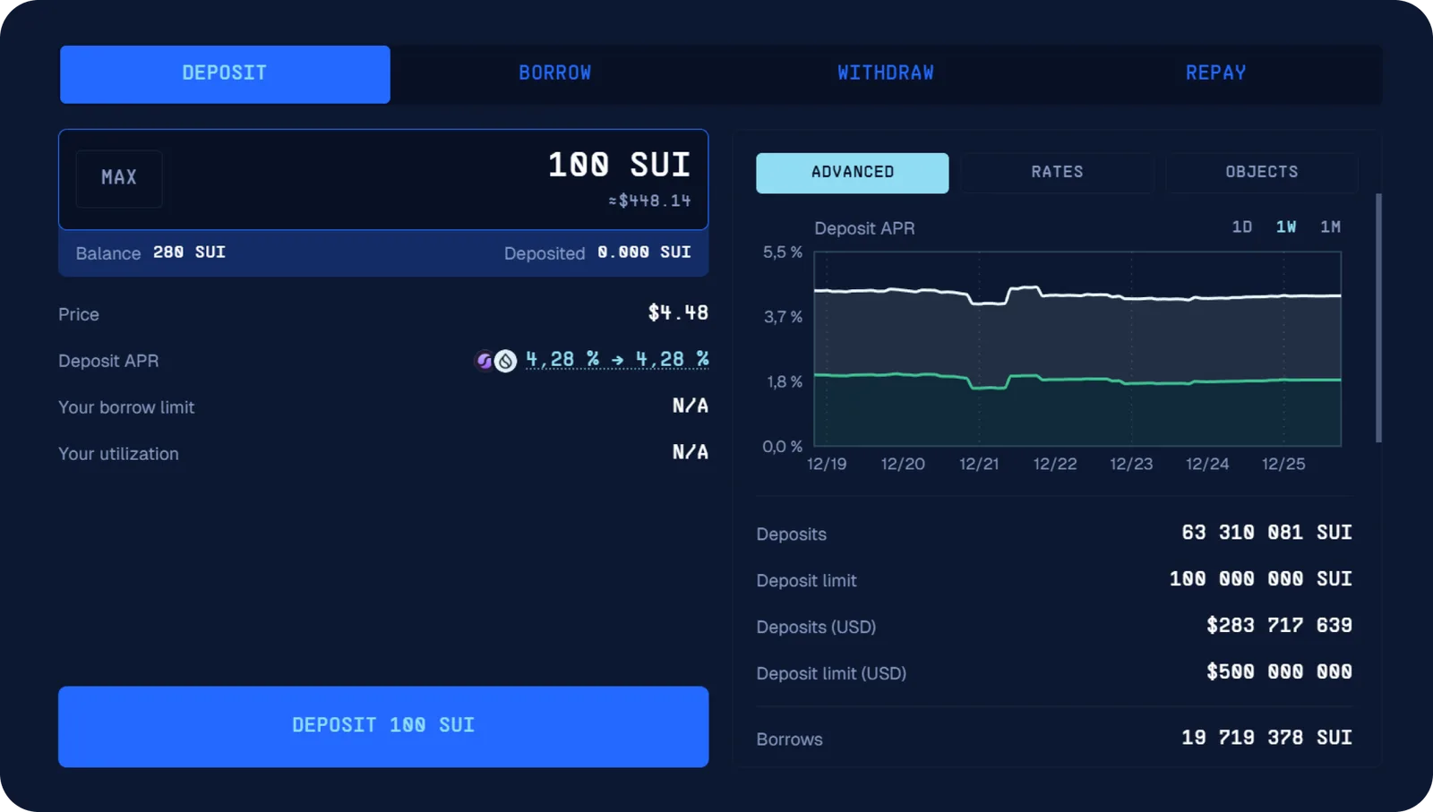
Task: Click the $500 000 000 limit value
Action: tap(1279, 672)
